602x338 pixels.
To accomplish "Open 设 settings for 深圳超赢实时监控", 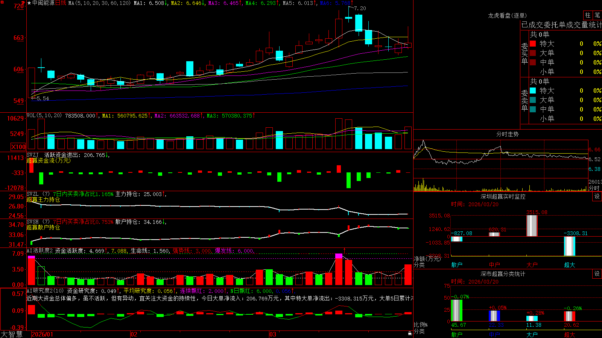I will [x=597, y=196].
